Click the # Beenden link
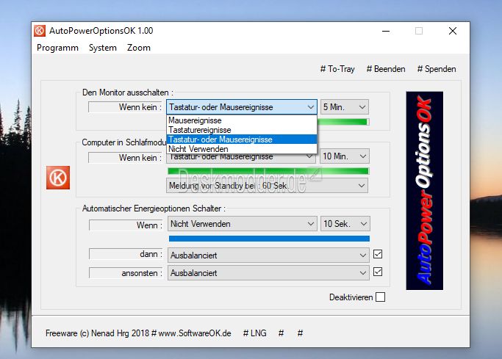This screenshot has height=359, width=502. [386, 69]
